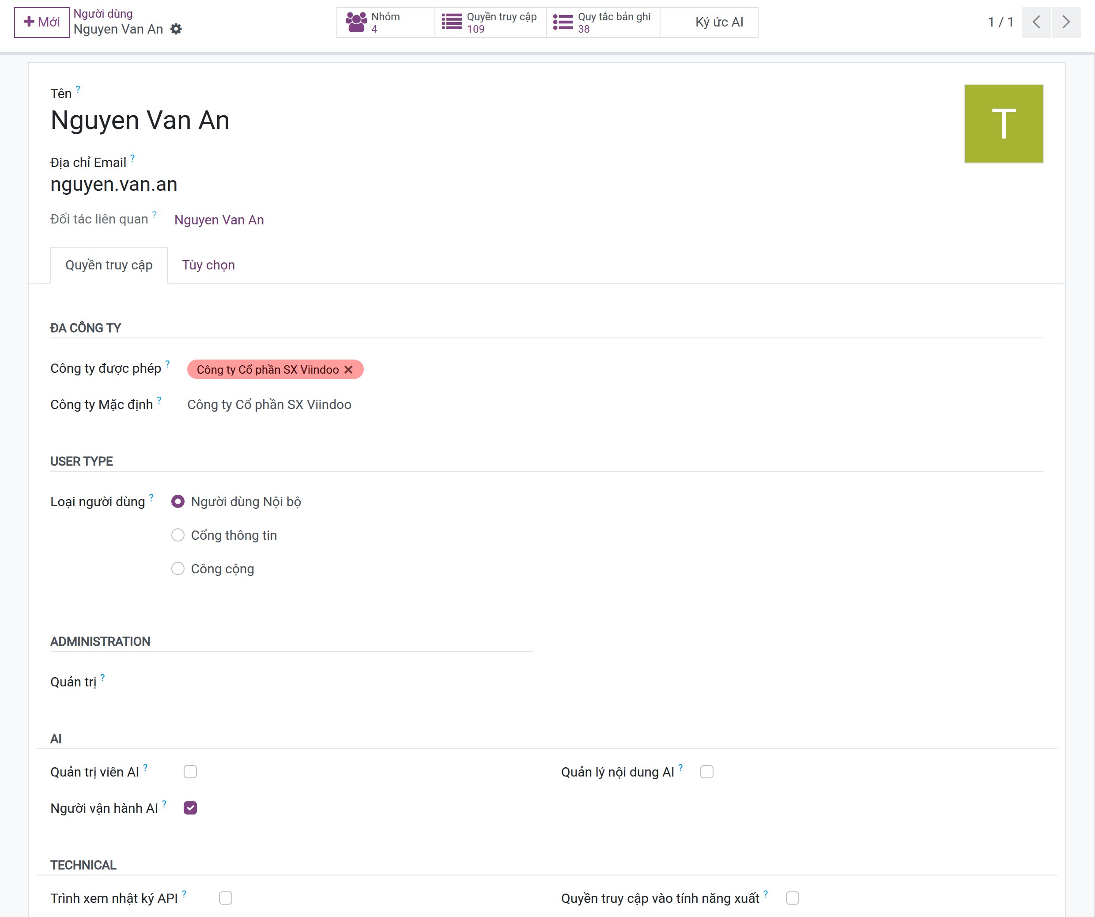Open the Công ty Mặc định dropdown field
1095x917 pixels.
360,405
